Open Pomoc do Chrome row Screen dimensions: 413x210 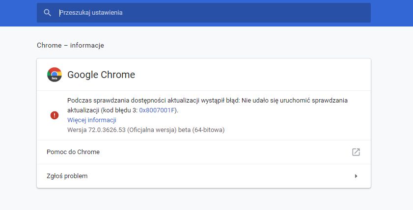click(204, 152)
